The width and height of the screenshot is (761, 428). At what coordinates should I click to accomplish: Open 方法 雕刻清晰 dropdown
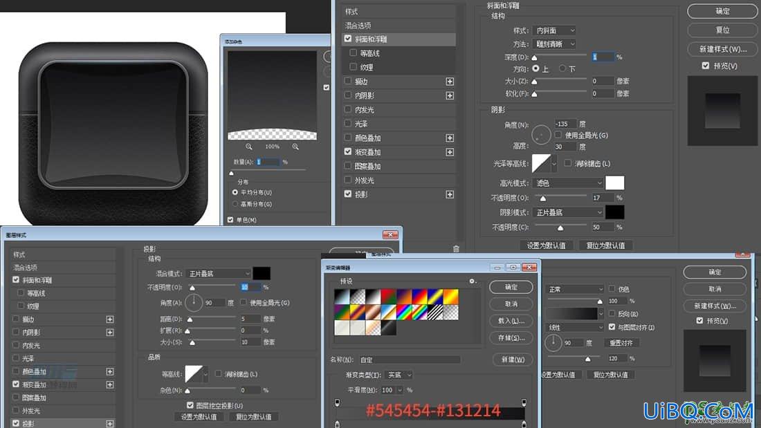(553, 44)
